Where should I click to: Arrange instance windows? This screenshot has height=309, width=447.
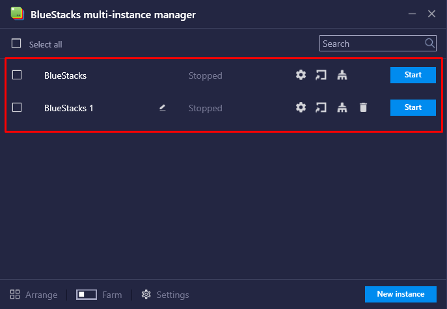pos(34,295)
